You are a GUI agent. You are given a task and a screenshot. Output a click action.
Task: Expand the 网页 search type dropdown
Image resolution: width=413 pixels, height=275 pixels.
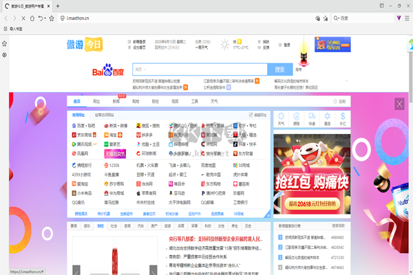coord(141,69)
